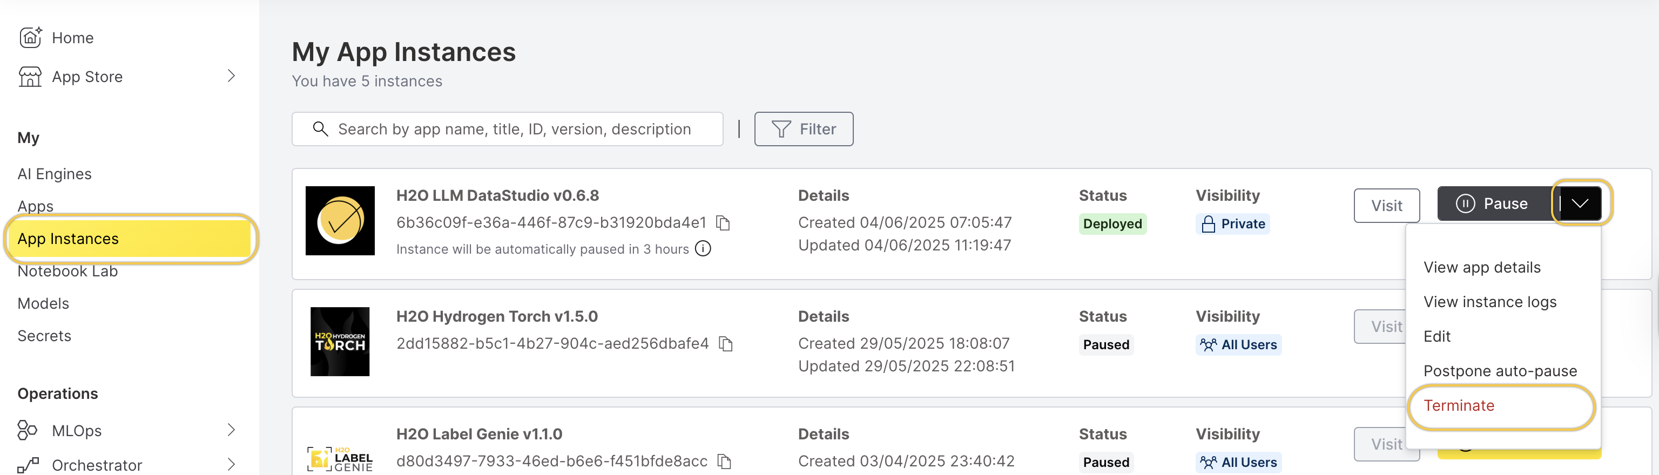
Task: Pause the LLM DataStudio instance
Action: pyautogui.click(x=1494, y=203)
